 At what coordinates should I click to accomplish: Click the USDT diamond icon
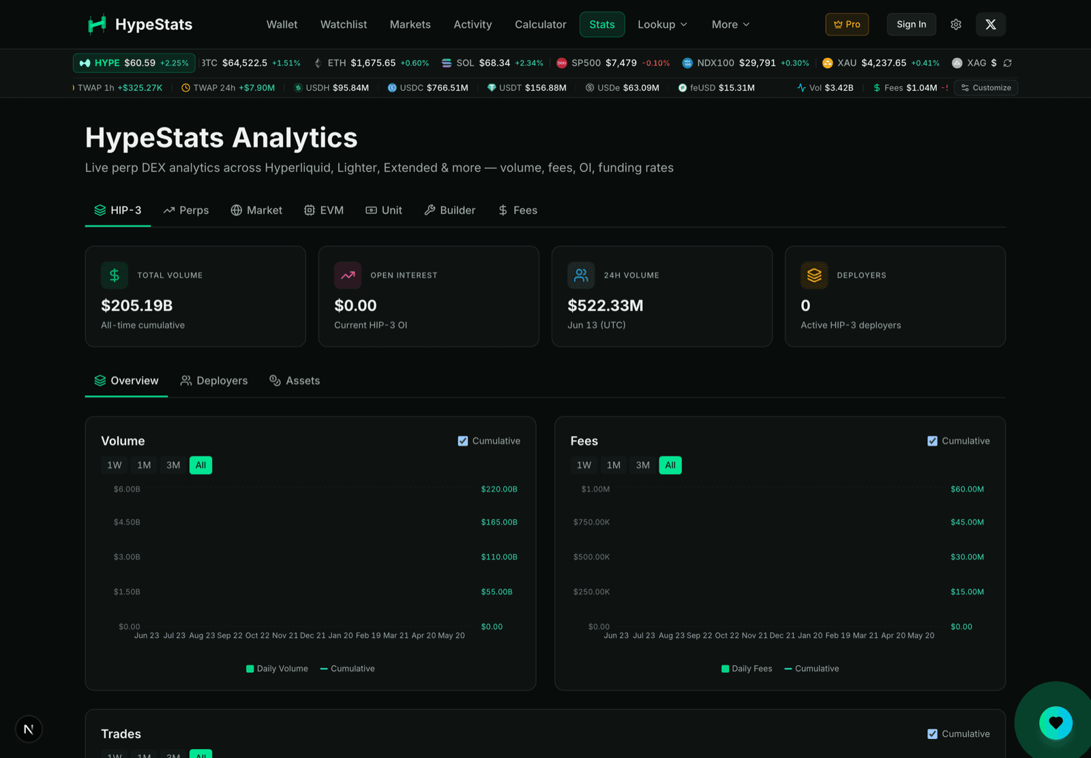492,88
